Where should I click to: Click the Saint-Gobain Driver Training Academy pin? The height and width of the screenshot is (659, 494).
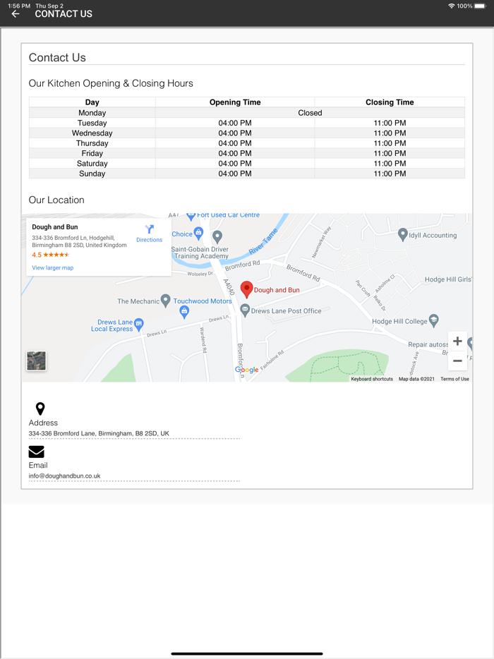(217, 236)
